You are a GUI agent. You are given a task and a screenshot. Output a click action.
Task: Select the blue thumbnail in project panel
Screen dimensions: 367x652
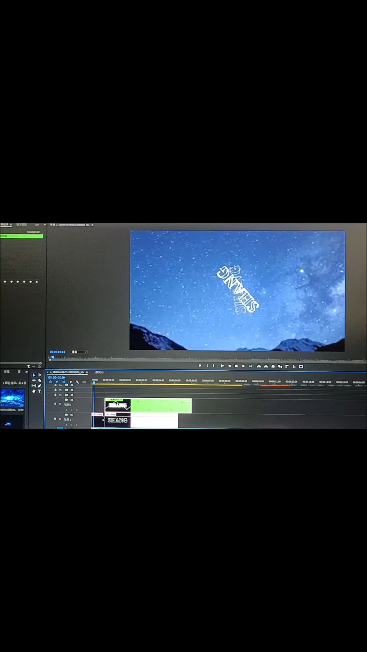click(12, 398)
